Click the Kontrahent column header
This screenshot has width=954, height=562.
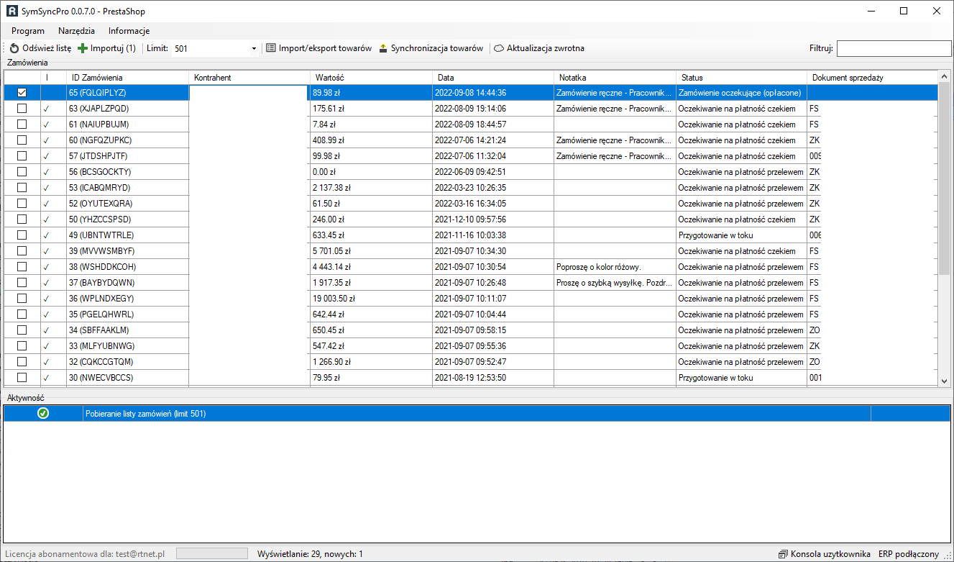point(249,78)
